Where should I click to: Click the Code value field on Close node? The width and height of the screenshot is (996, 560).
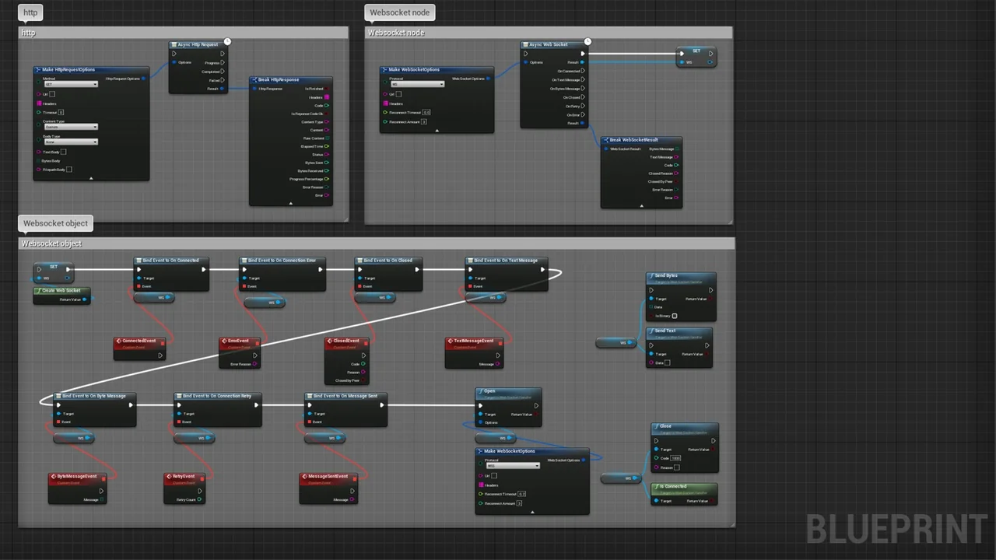point(675,458)
